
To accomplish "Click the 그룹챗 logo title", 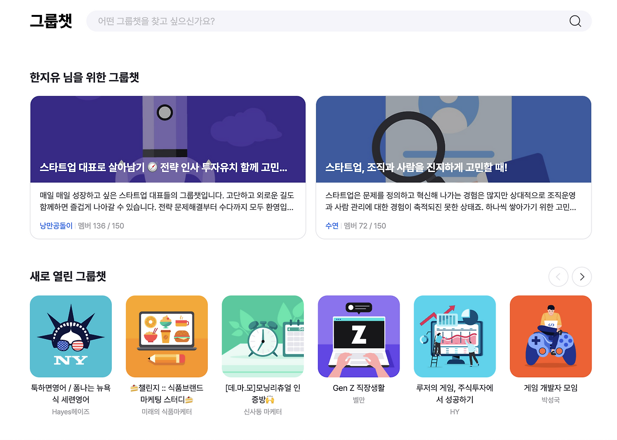I will [x=51, y=21].
